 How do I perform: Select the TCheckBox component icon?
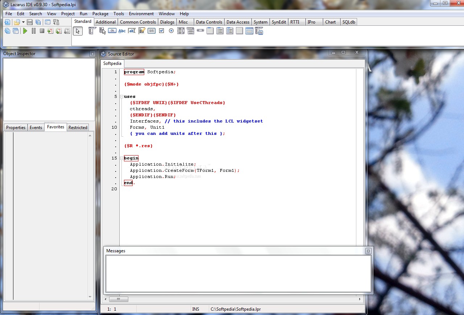pos(161,31)
